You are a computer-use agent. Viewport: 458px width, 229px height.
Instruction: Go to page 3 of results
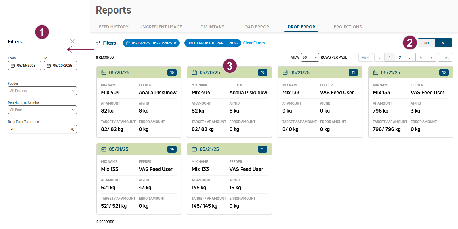pos(410,57)
